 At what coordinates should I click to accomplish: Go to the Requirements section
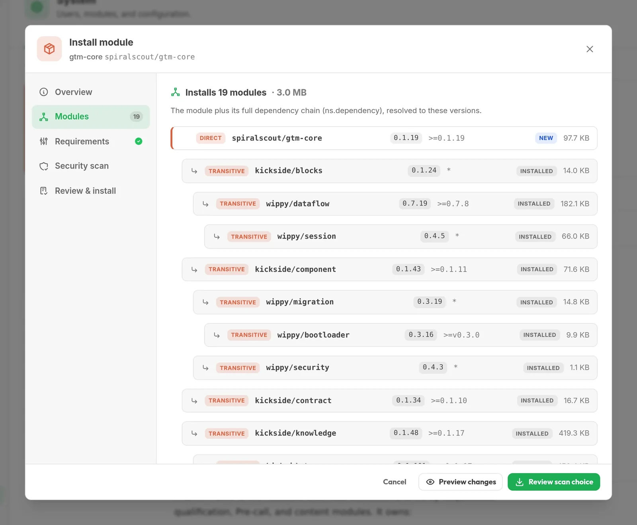[x=91, y=141]
